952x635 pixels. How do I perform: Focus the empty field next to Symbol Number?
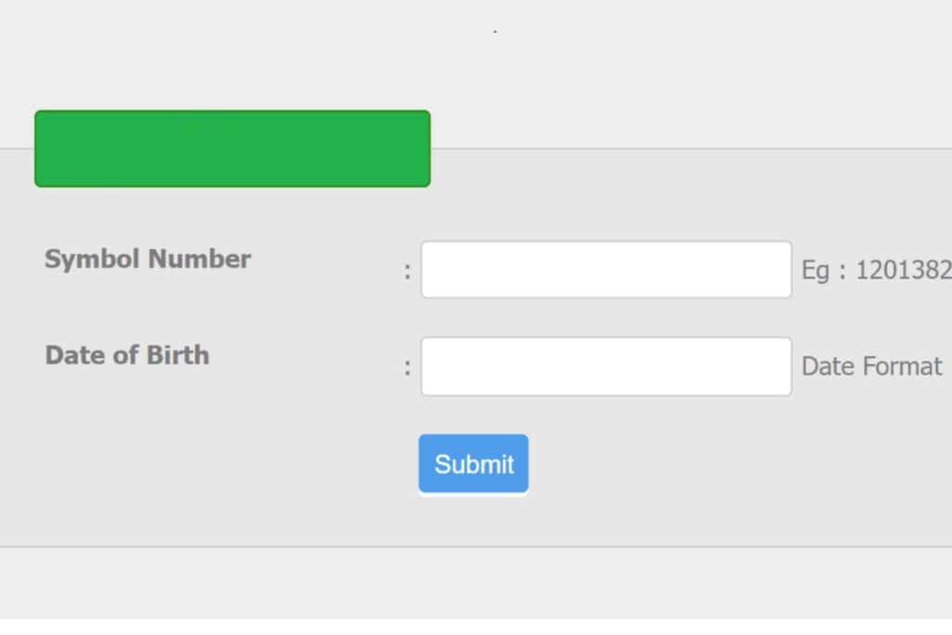pyautogui.click(x=605, y=268)
